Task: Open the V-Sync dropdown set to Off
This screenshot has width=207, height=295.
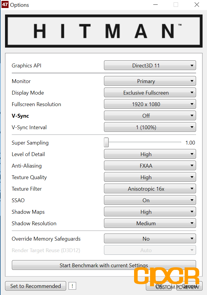Action: coord(150,116)
